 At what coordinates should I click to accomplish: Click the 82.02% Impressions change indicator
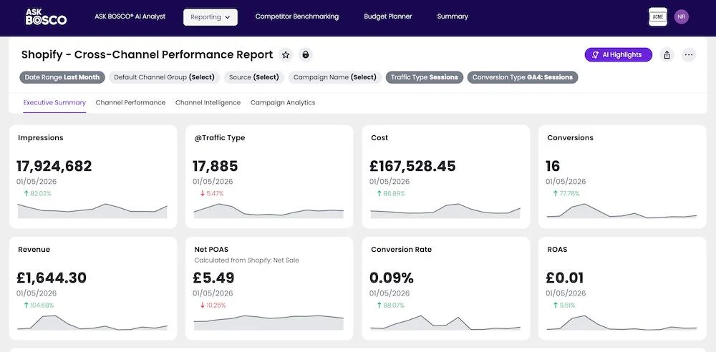[x=37, y=194]
